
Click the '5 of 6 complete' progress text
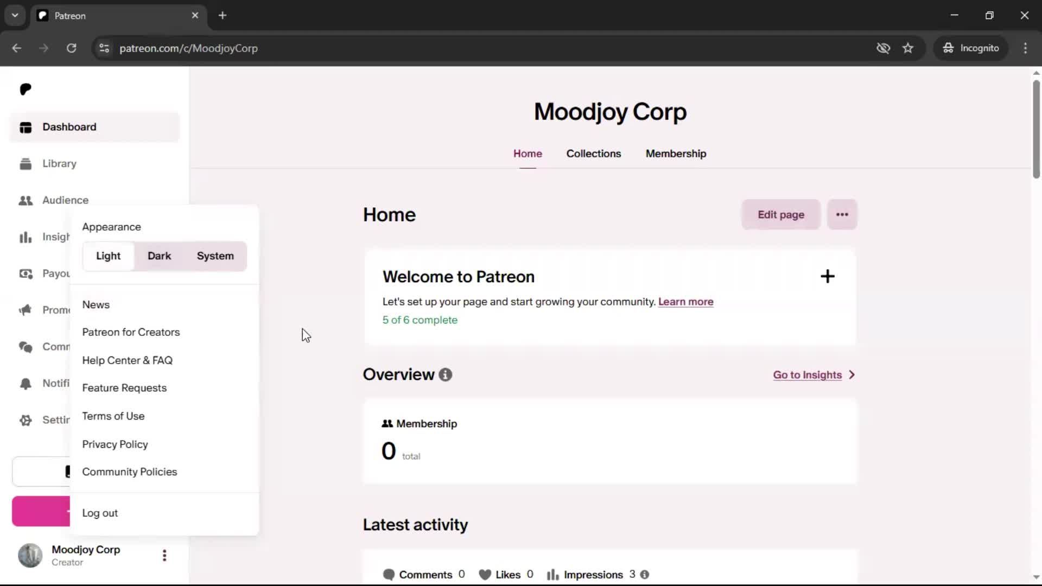420,320
